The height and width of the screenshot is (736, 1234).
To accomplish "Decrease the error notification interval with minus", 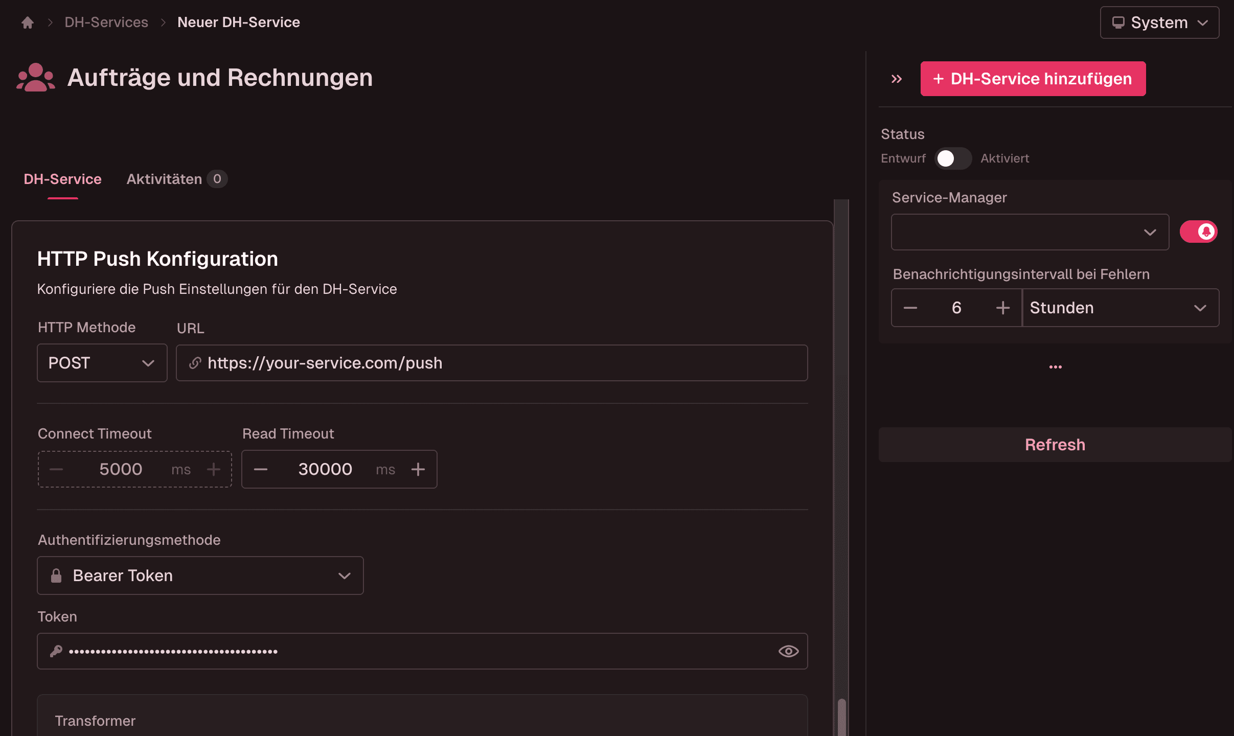I will (911, 307).
